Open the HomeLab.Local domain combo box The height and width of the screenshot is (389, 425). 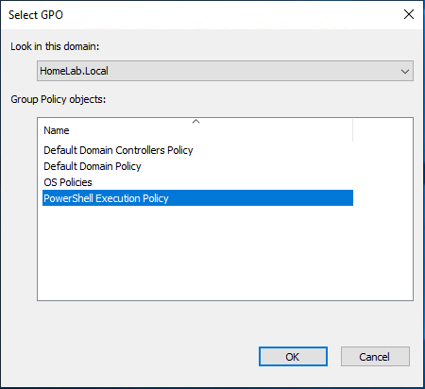pyautogui.click(x=225, y=71)
